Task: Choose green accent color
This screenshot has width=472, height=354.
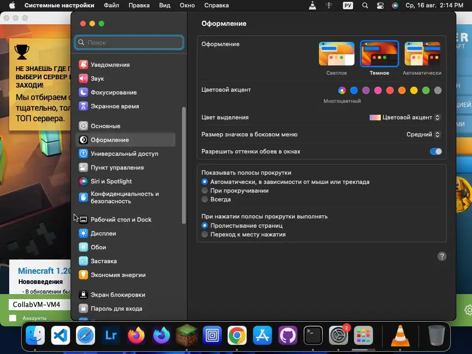Action: 425,90
